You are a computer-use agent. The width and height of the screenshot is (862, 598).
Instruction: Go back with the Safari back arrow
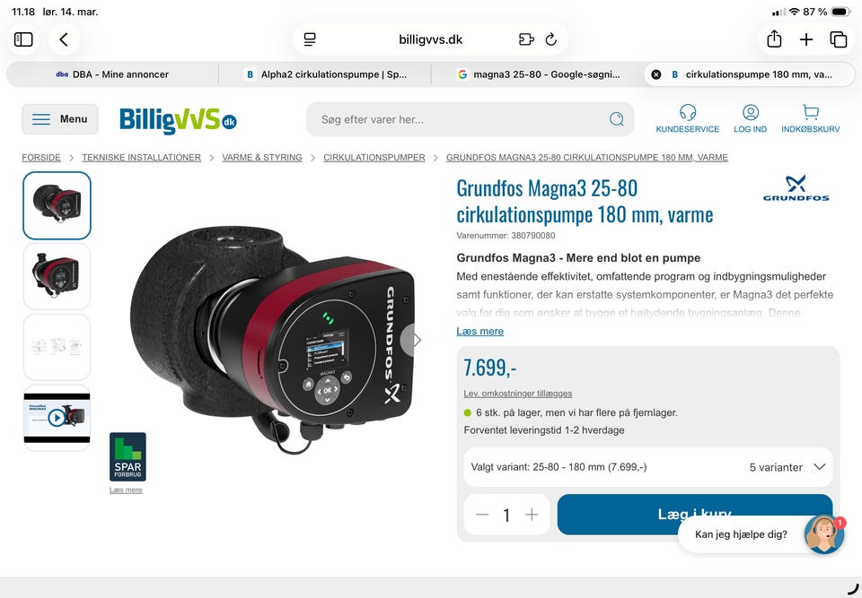[64, 39]
